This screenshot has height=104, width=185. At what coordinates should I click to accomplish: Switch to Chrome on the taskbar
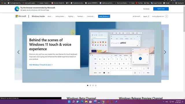(103, 102)
